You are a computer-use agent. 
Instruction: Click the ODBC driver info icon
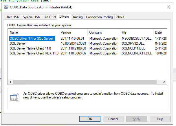(15, 97)
